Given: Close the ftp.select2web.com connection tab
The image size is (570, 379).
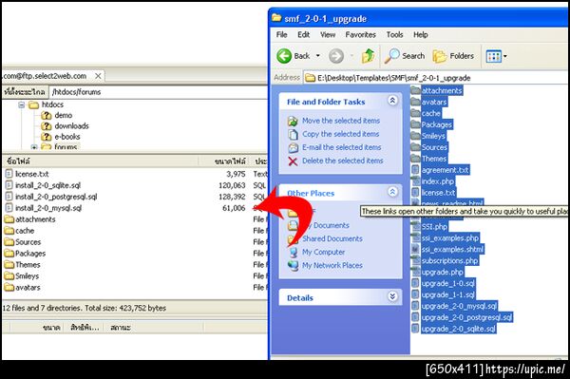Looking at the screenshot, I should click(98, 76).
